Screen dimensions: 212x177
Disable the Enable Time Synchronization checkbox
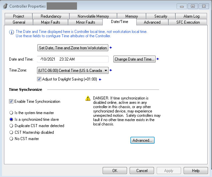tap(11, 101)
